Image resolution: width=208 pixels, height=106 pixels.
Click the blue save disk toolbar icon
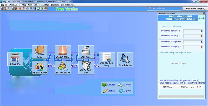2,9
